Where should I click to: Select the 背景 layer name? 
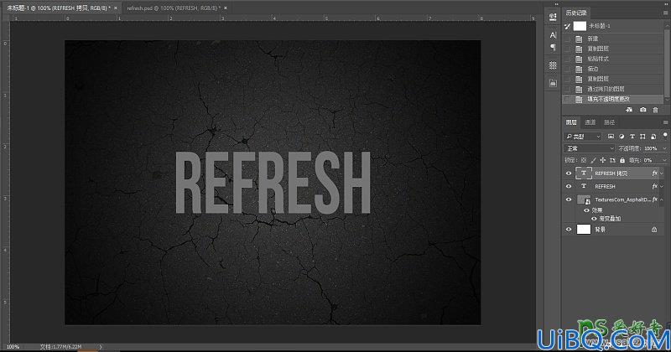pos(601,230)
